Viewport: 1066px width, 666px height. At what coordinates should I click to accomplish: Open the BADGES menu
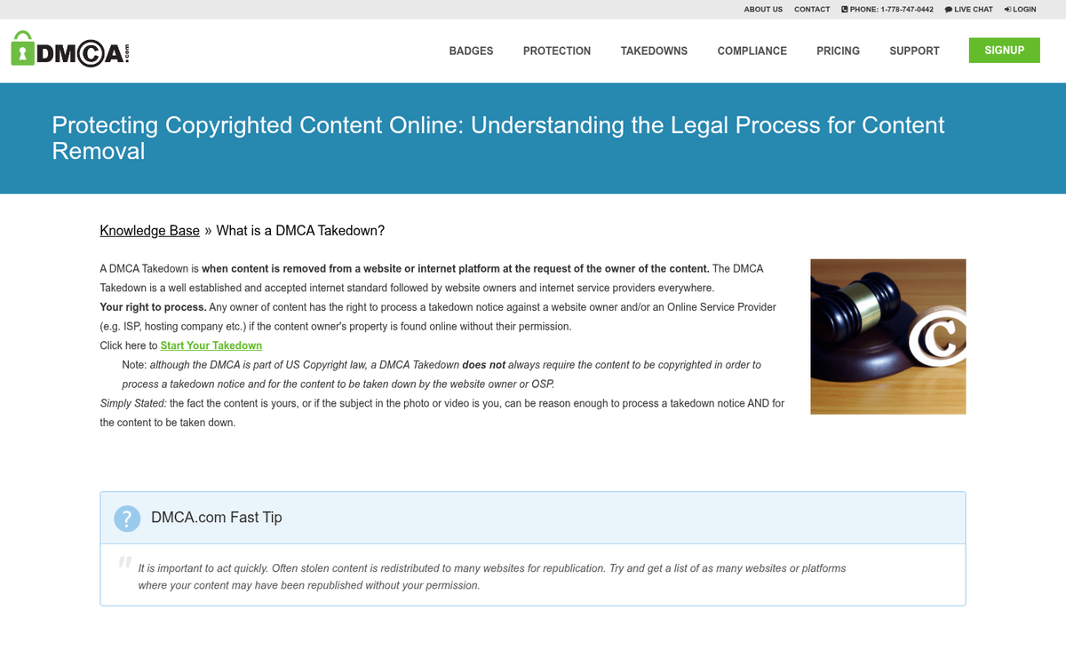[x=471, y=51]
